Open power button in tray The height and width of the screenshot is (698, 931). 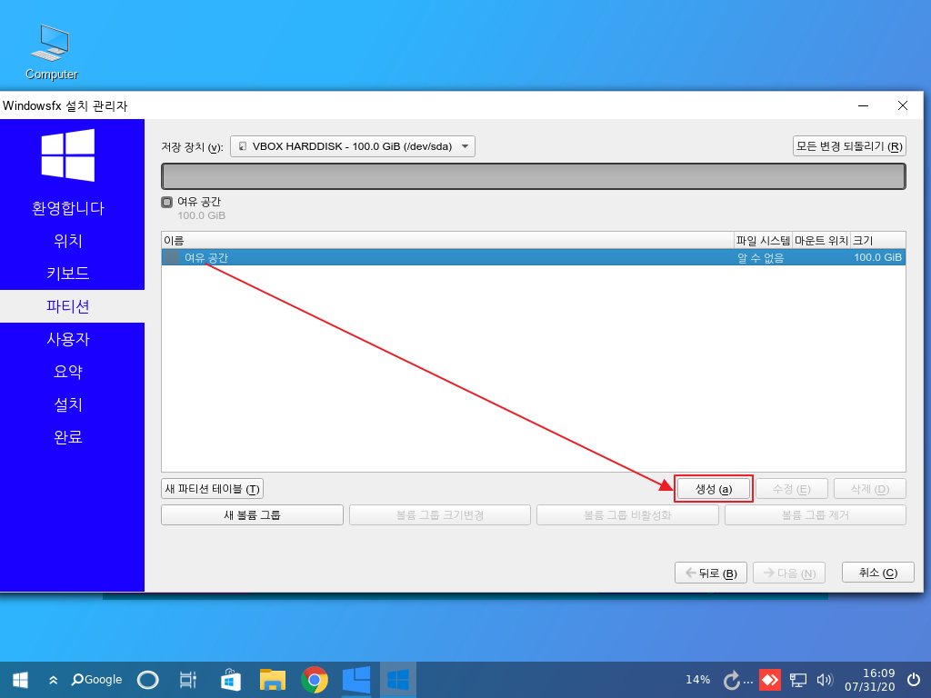914,680
